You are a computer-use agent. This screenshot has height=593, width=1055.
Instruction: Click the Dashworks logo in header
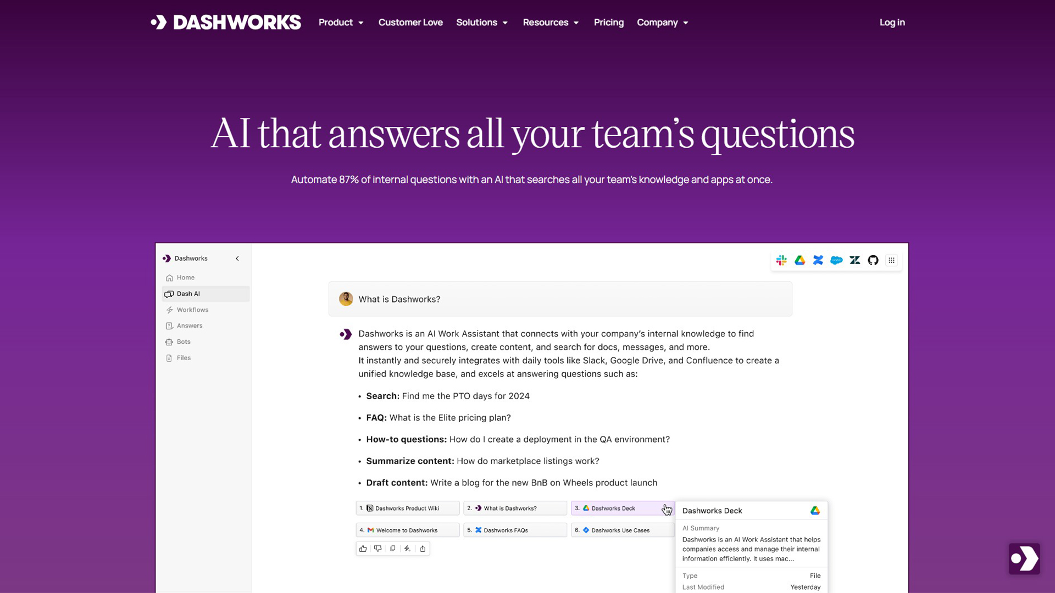(226, 23)
